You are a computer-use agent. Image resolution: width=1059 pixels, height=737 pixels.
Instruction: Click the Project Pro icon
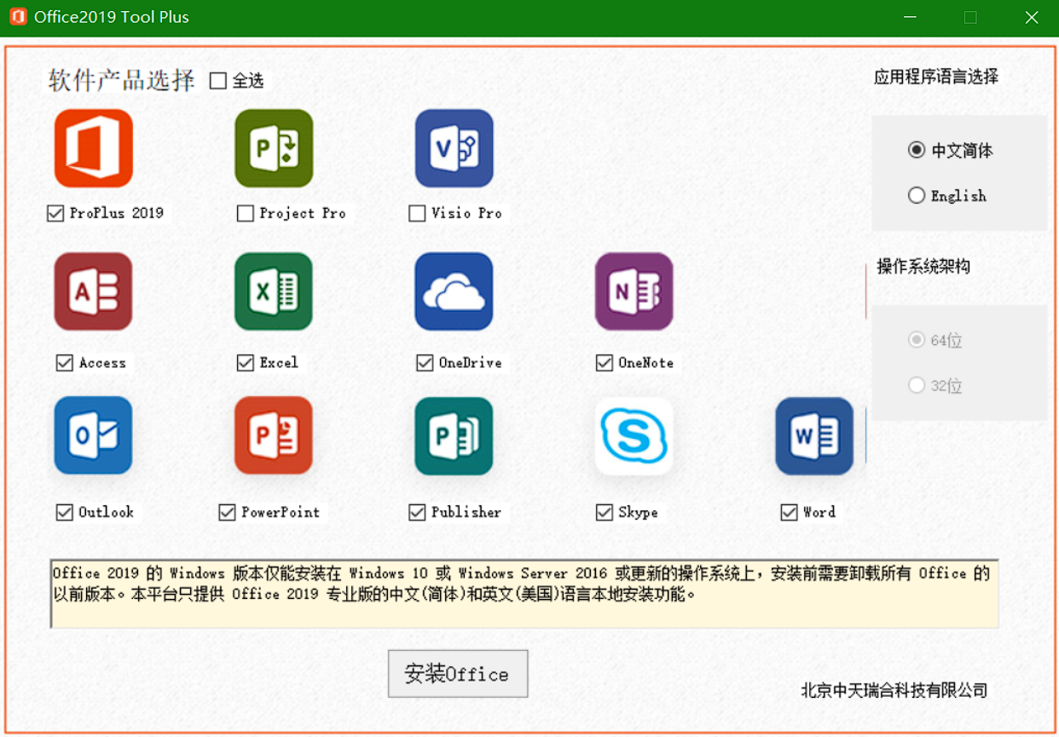274,148
